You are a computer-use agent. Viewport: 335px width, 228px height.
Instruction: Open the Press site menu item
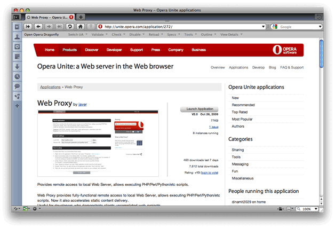[156, 50]
